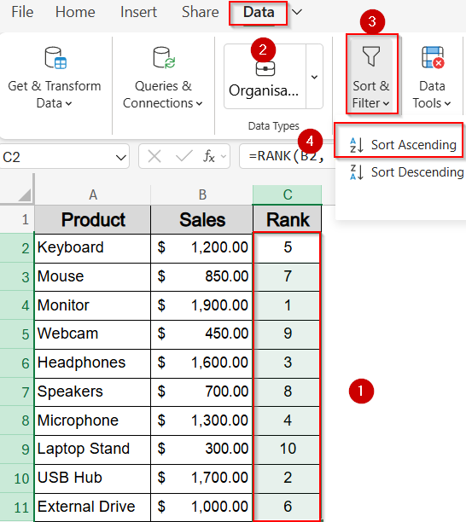Click the 1,700.00 sales cell
The height and width of the screenshot is (522, 466).
202,478
